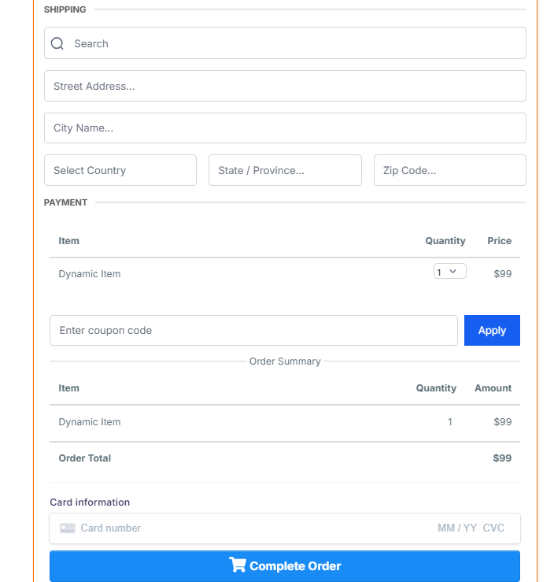
Task: Click the State / Province field
Action: click(285, 170)
